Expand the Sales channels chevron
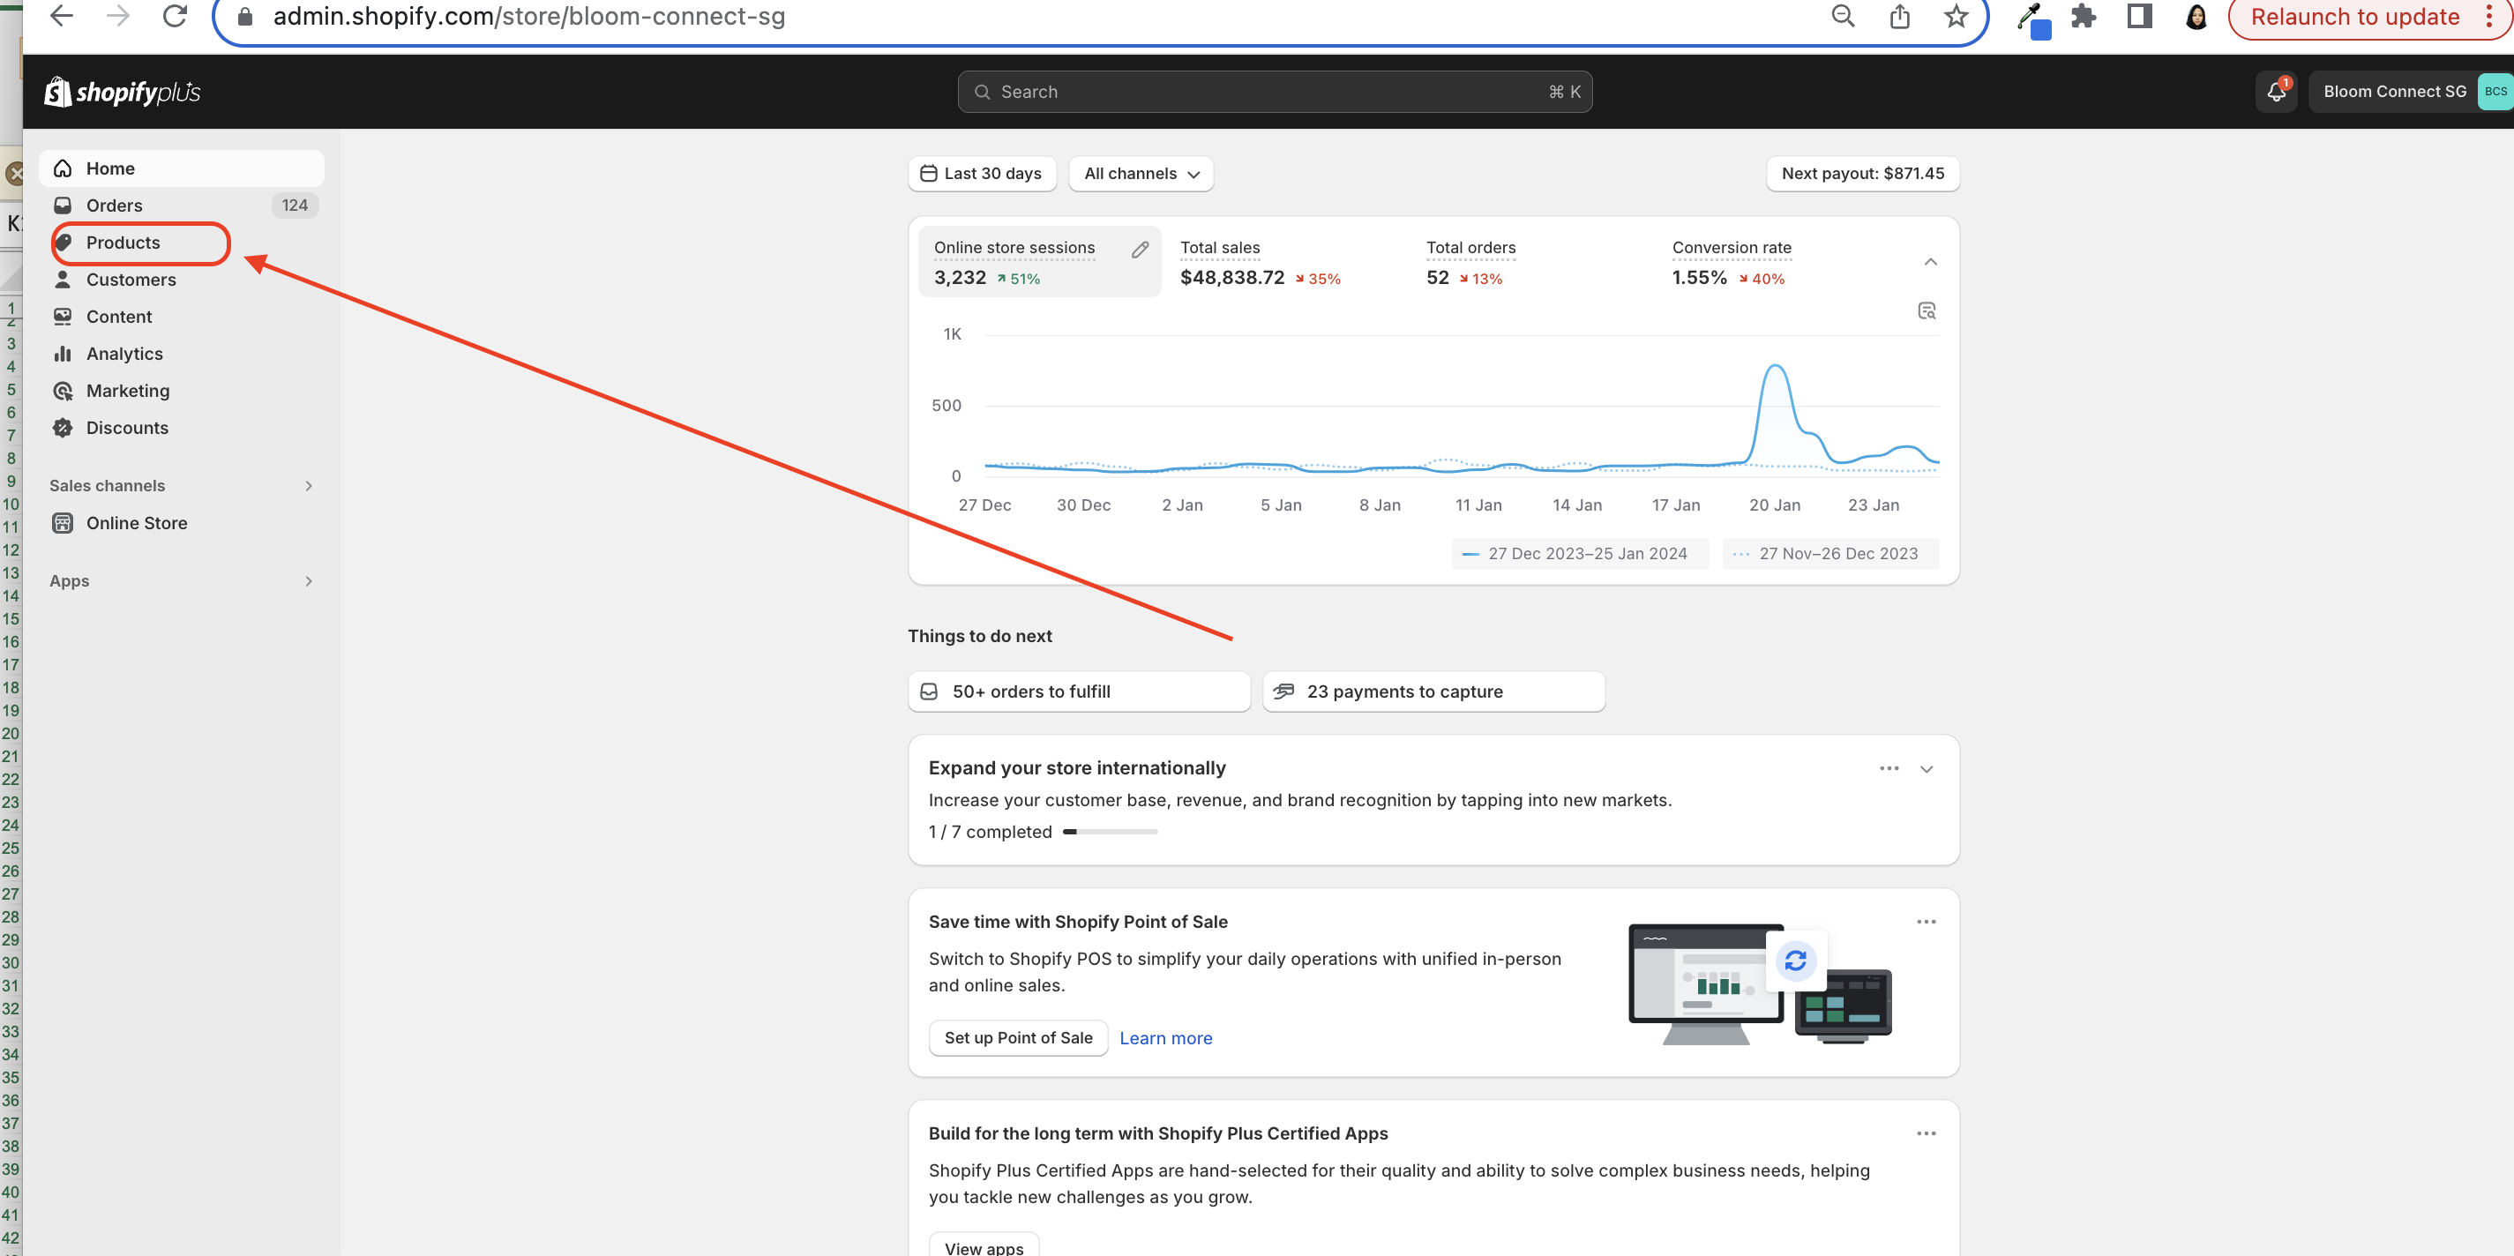 click(x=309, y=486)
